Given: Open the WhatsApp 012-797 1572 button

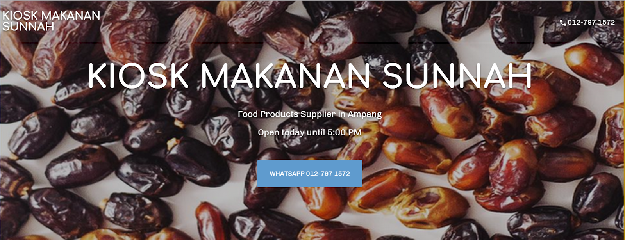Looking at the screenshot, I should pos(310,174).
